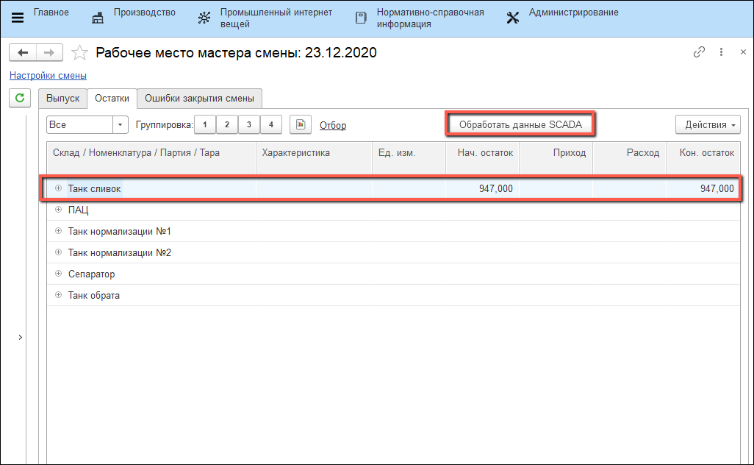The width and height of the screenshot is (754, 465).
Task: Add page to favorites with star icon
Action: [81, 53]
